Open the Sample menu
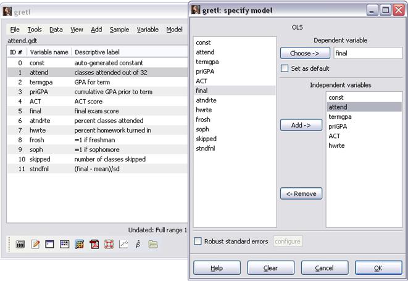 pyautogui.click(x=119, y=30)
